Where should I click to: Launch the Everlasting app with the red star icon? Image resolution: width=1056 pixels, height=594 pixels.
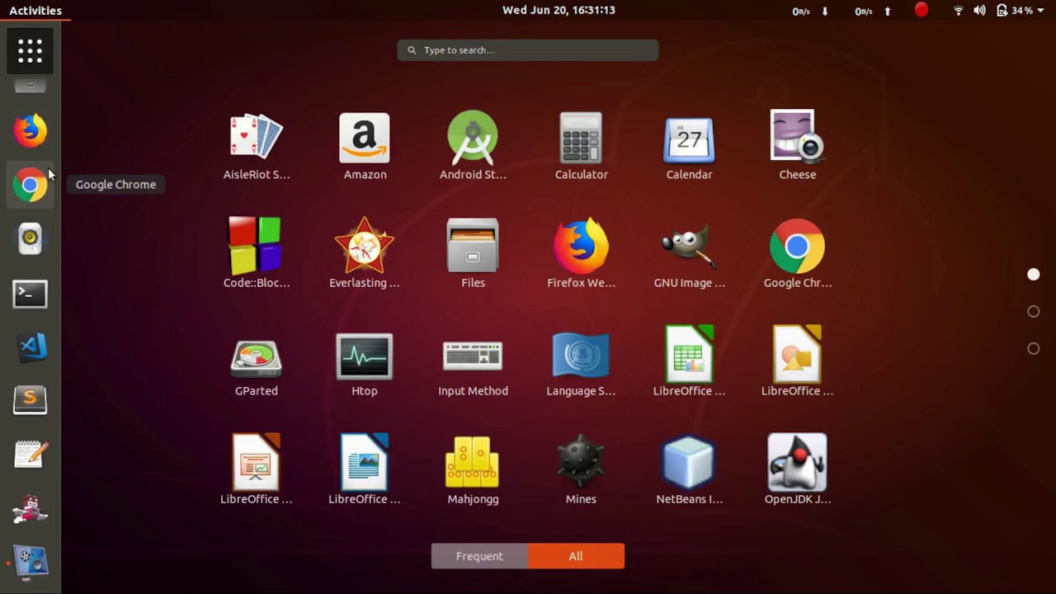365,254
